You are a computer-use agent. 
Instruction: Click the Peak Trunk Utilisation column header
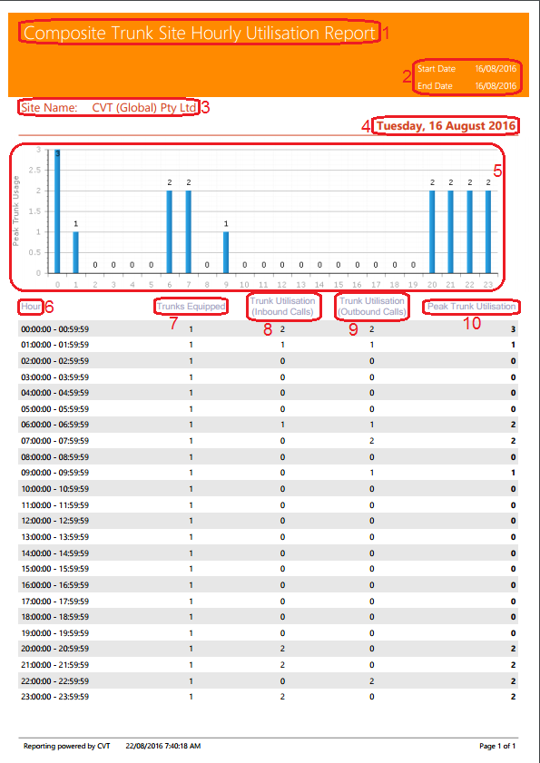[x=471, y=307]
